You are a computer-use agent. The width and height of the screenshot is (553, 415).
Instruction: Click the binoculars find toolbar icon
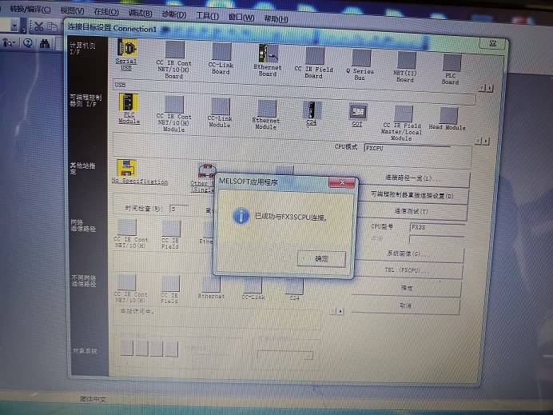click(x=45, y=43)
